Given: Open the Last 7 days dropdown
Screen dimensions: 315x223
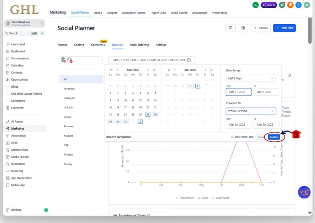Looking at the screenshot, I should point(250,78).
